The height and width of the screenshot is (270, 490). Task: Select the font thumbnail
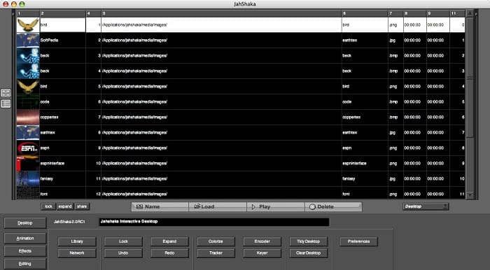(x=28, y=193)
